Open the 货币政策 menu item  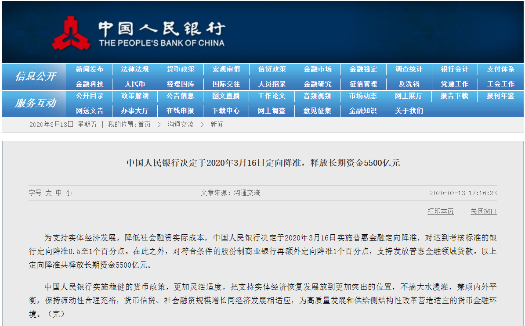tap(181, 69)
